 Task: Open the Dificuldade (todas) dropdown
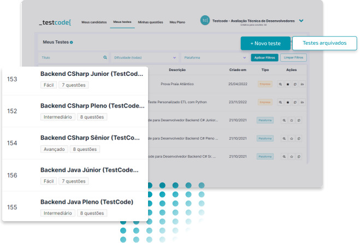[x=145, y=57]
